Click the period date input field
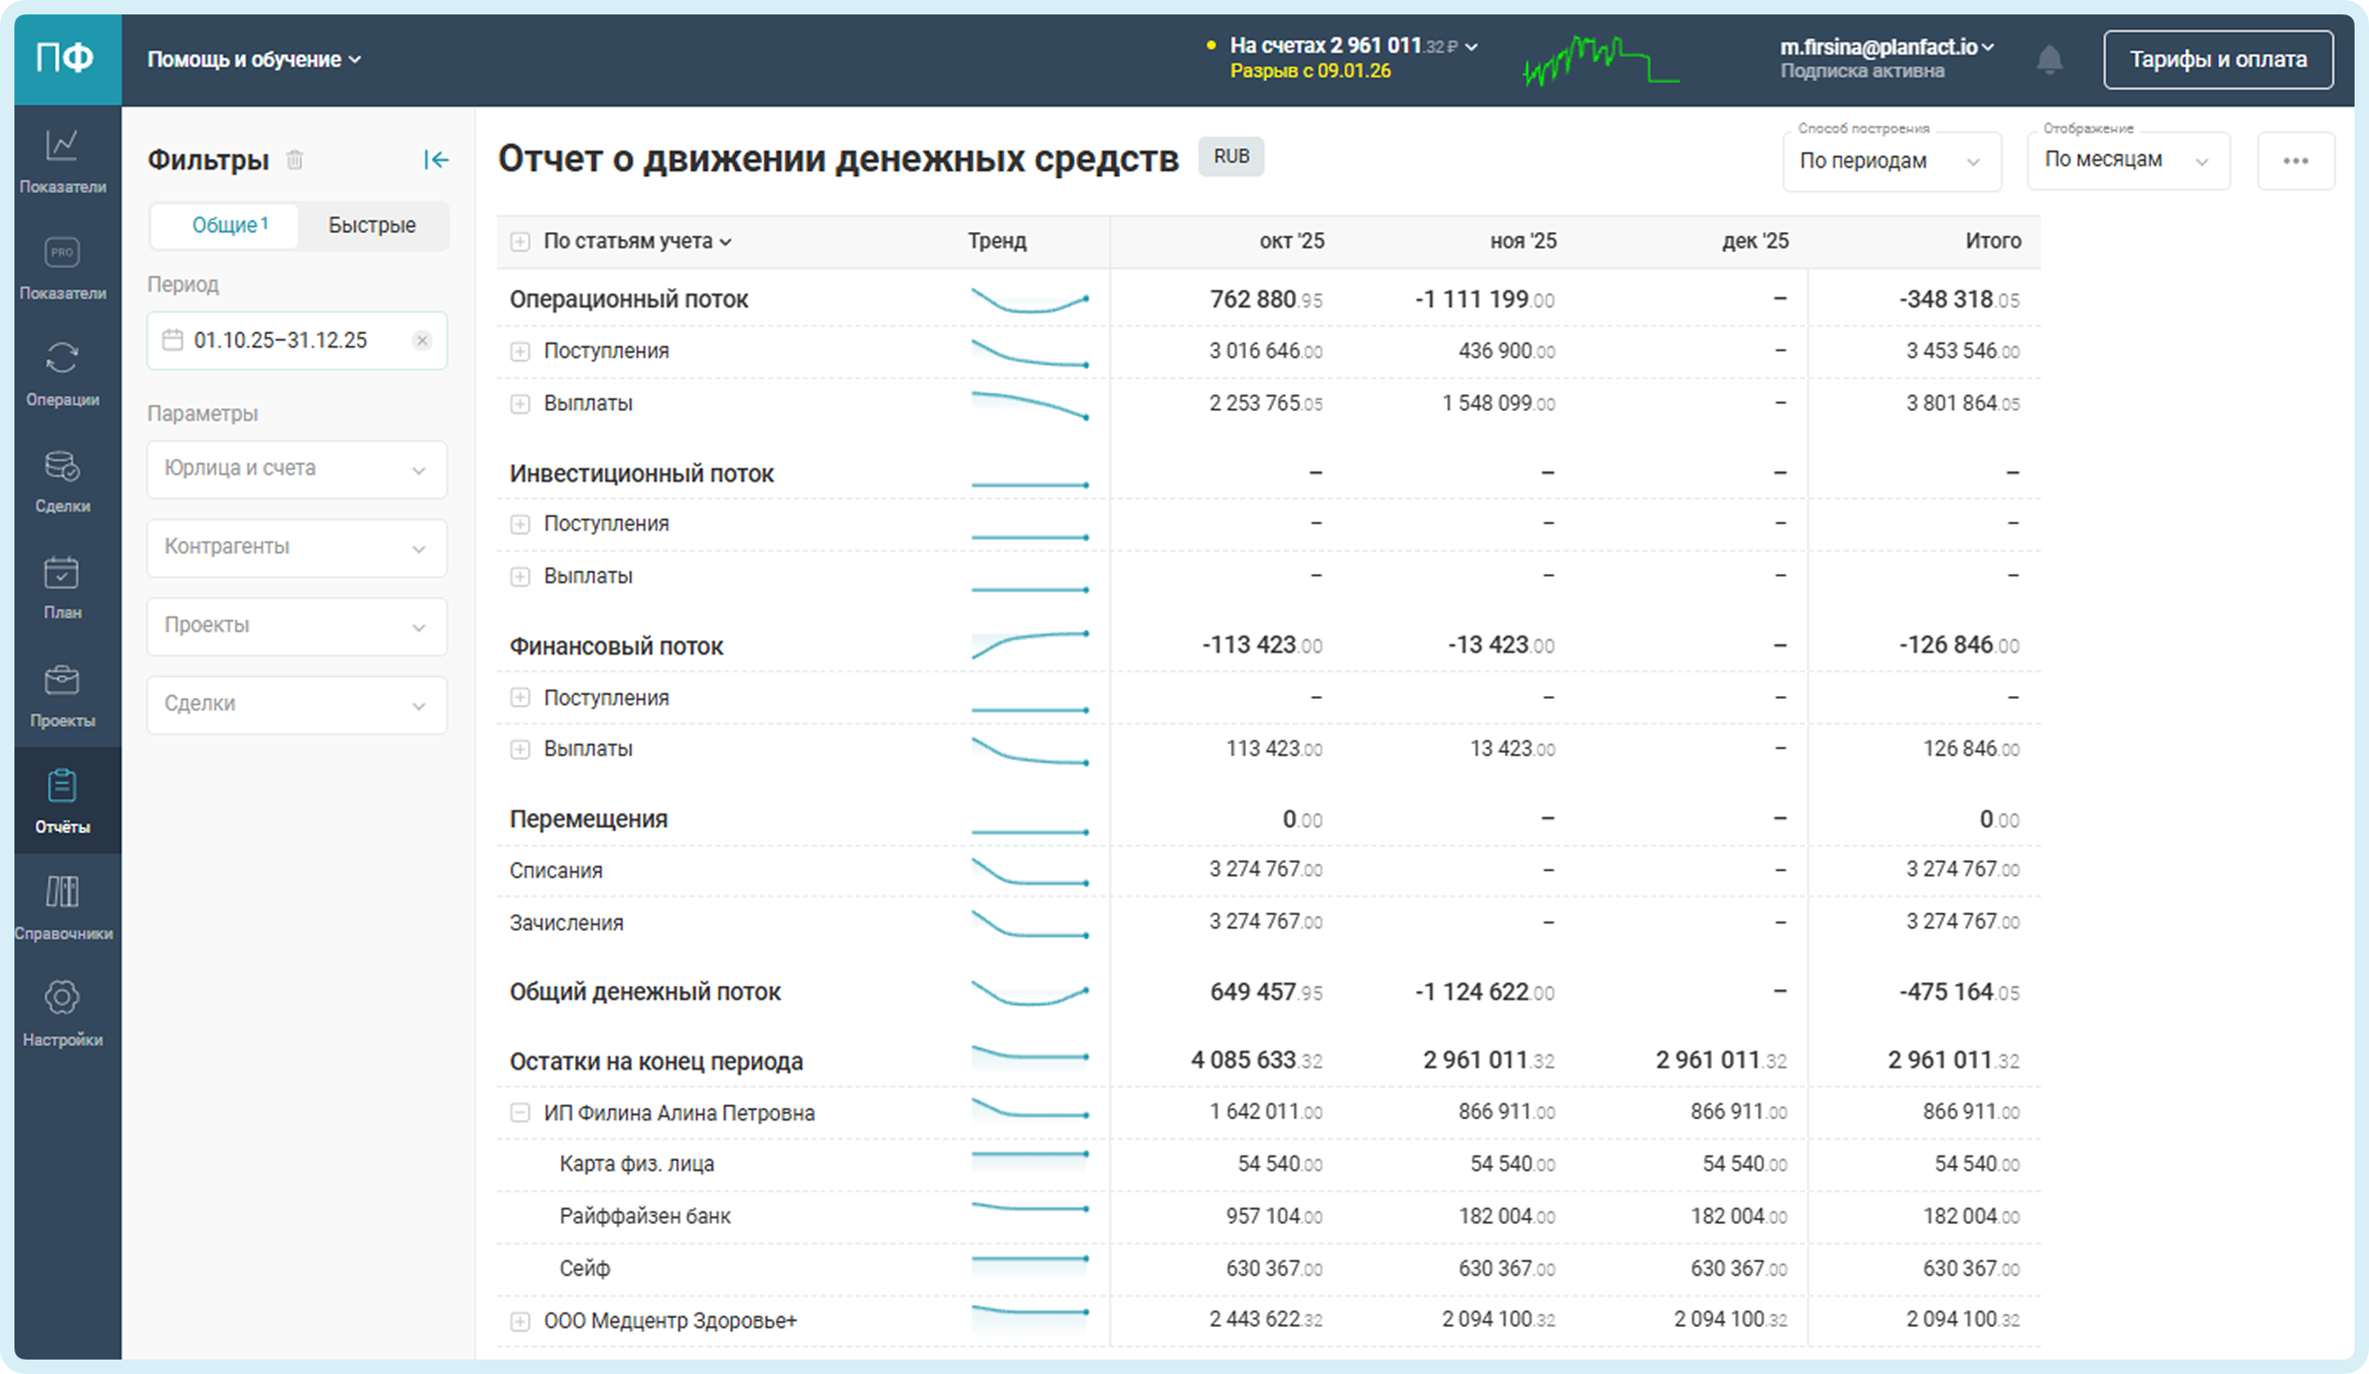The height and width of the screenshot is (1374, 2369). (282, 340)
